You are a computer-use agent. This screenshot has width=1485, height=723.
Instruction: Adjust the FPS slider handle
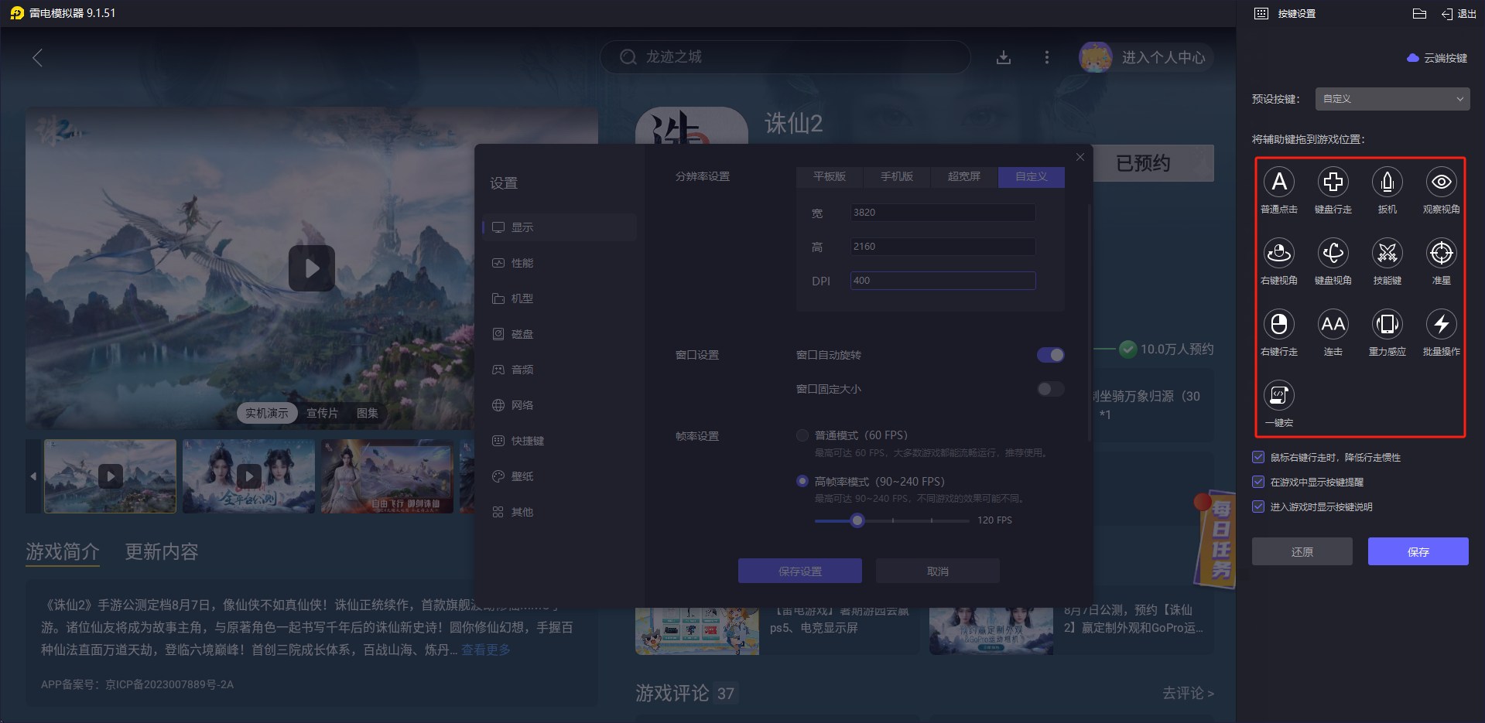coord(857,520)
